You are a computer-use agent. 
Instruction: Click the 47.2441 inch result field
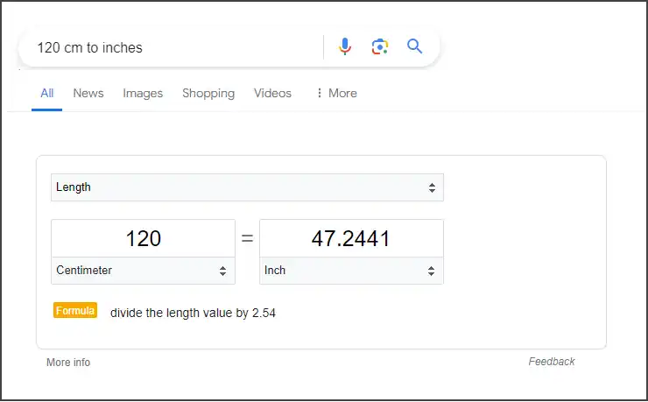tap(351, 238)
